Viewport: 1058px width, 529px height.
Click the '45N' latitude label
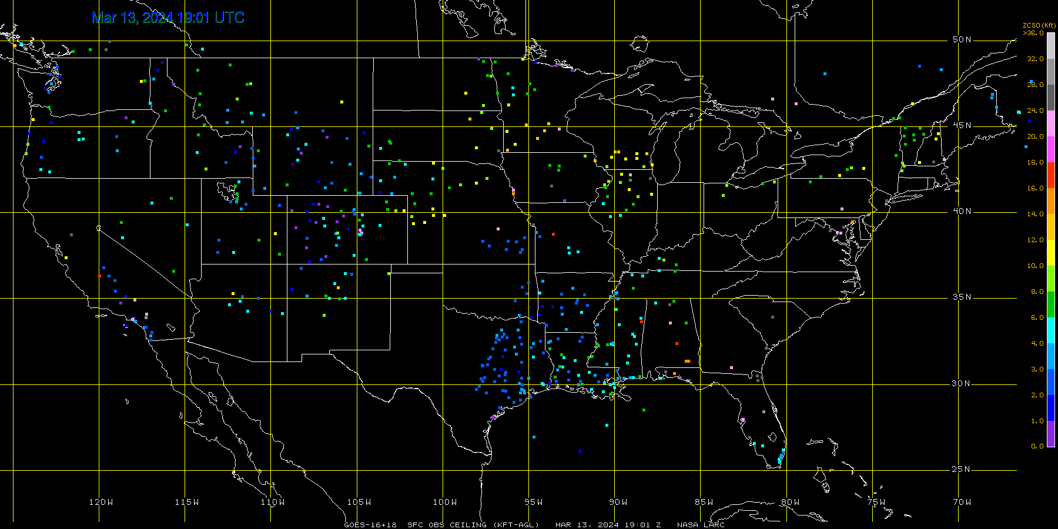pos(962,126)
